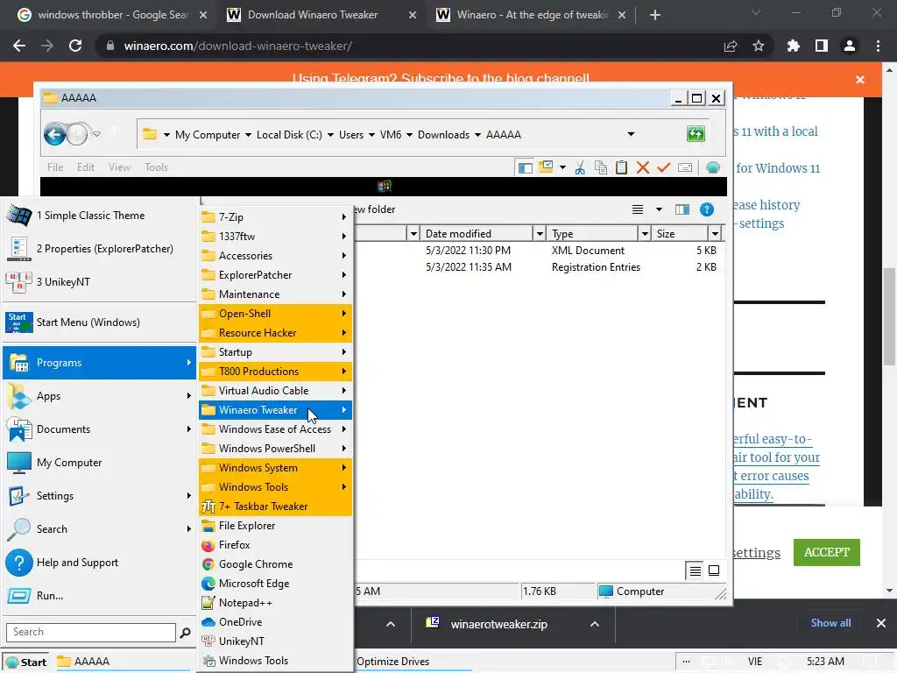The image size is (897, 673).
Task: Click the magnifier search button in start menu
Action: 185,633
